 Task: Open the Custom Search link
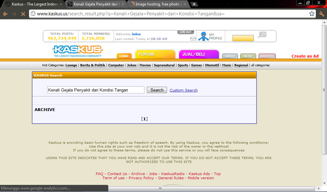(x=184, y=90)
